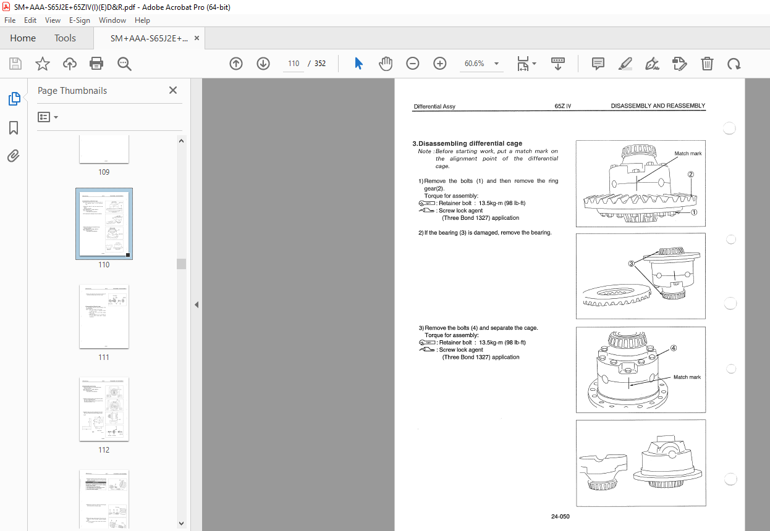Close the Page Thumbnails panel

(x=173, y=90)
